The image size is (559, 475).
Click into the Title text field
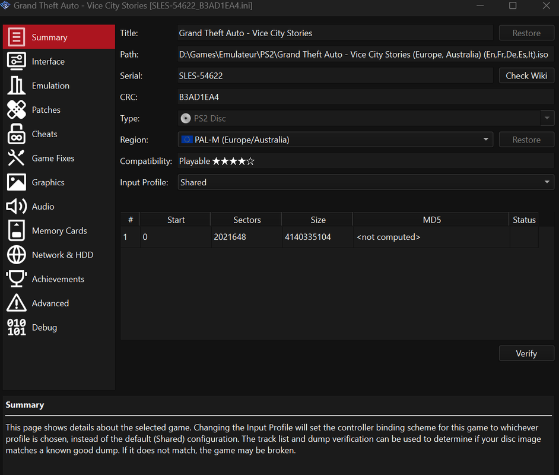point(335,33)
